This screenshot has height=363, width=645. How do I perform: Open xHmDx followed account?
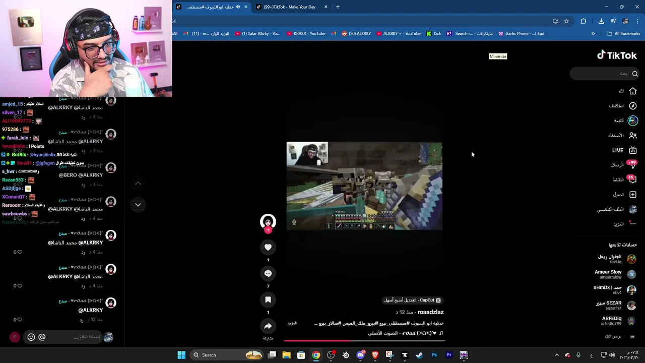point(614,290)
